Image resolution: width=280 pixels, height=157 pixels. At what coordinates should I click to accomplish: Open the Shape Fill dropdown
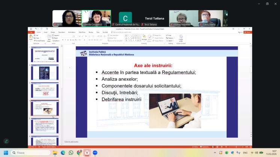(x=159, y=35)
